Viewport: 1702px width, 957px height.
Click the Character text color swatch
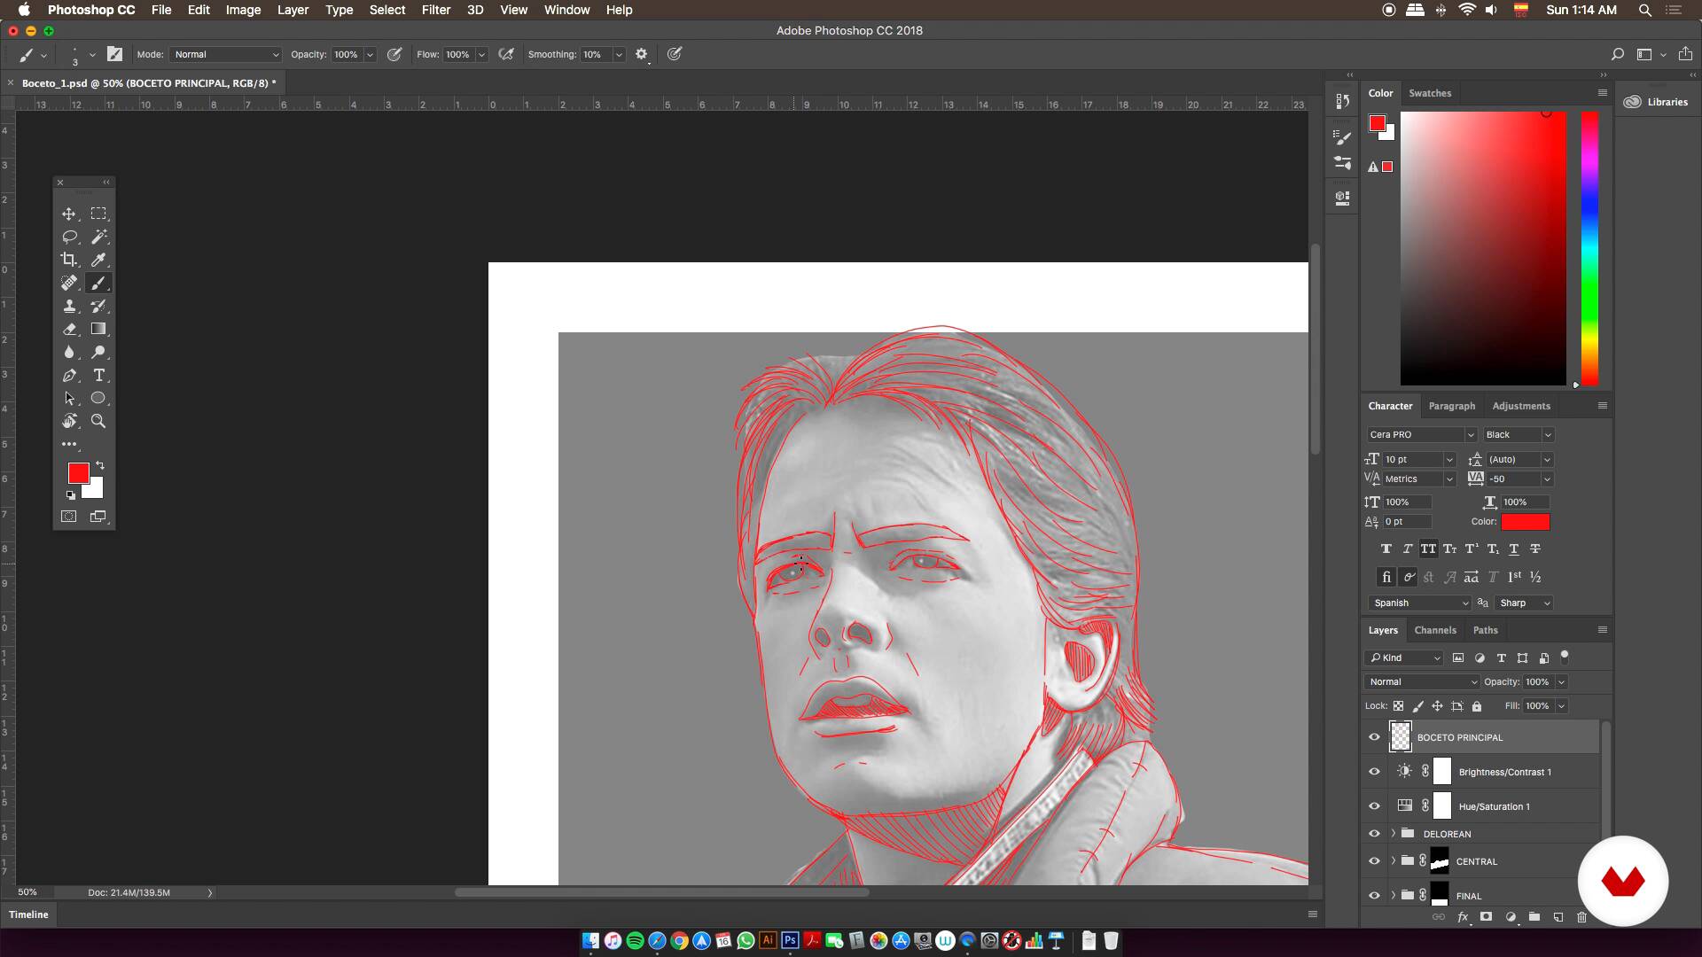click(x=1525, y=522)
